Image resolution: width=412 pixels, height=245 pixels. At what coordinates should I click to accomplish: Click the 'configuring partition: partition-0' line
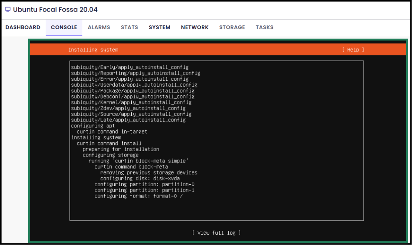[x=144, y=184]
